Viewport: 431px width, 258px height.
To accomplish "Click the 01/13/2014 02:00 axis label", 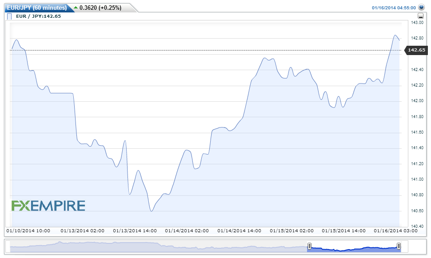I will pos(83,231).
